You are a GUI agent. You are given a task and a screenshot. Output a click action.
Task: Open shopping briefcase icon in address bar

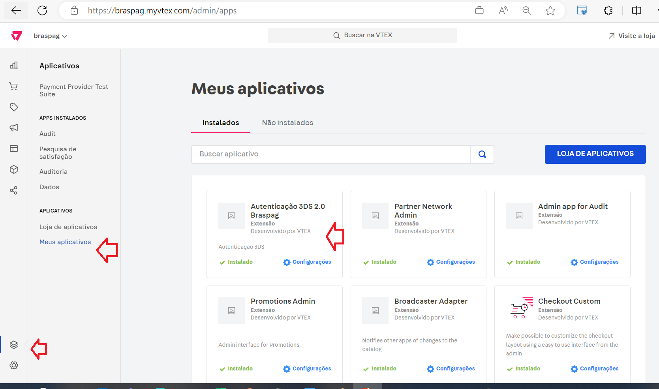point(479,11)
